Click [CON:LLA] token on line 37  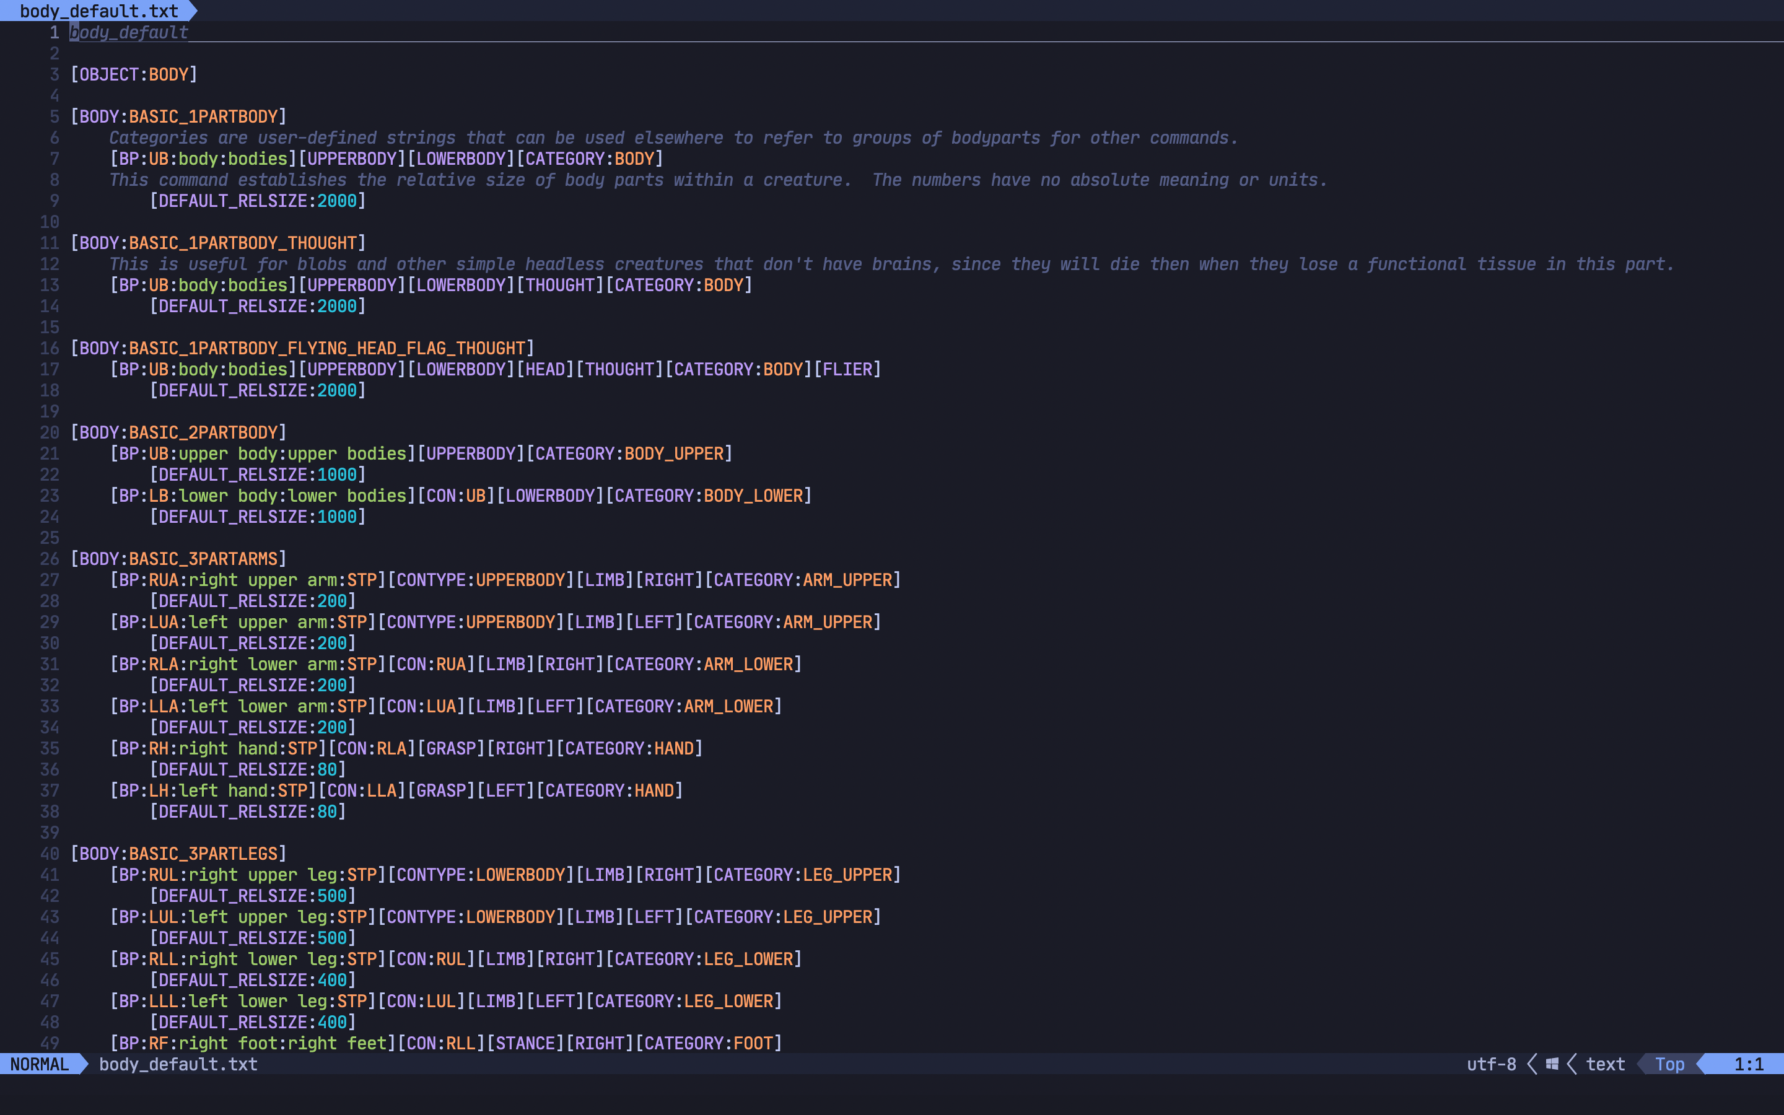coord(362,790)
